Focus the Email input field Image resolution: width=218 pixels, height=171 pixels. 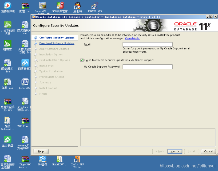tap(148, 45)
